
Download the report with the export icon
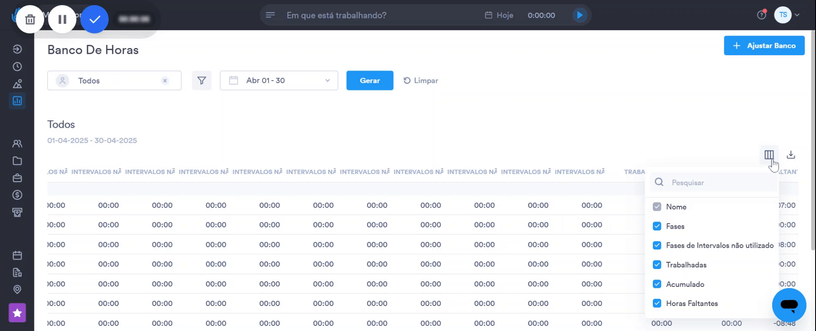pos(790,155)
